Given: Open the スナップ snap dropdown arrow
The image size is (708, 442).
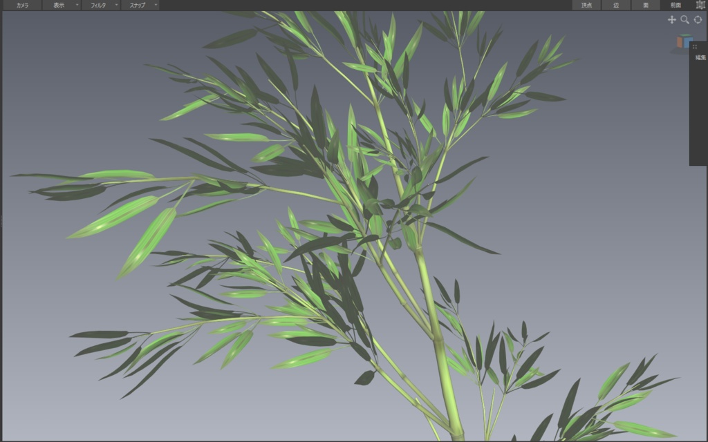Looking at the screenshot, I should click(x=155, y=5).
